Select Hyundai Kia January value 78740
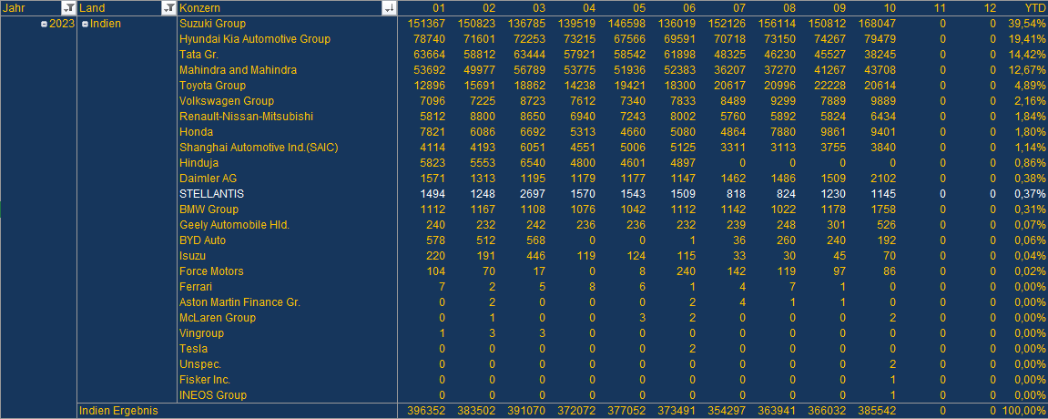 tap(430, 39)
